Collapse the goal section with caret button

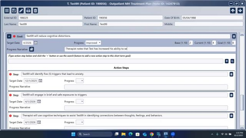point(9,36)
